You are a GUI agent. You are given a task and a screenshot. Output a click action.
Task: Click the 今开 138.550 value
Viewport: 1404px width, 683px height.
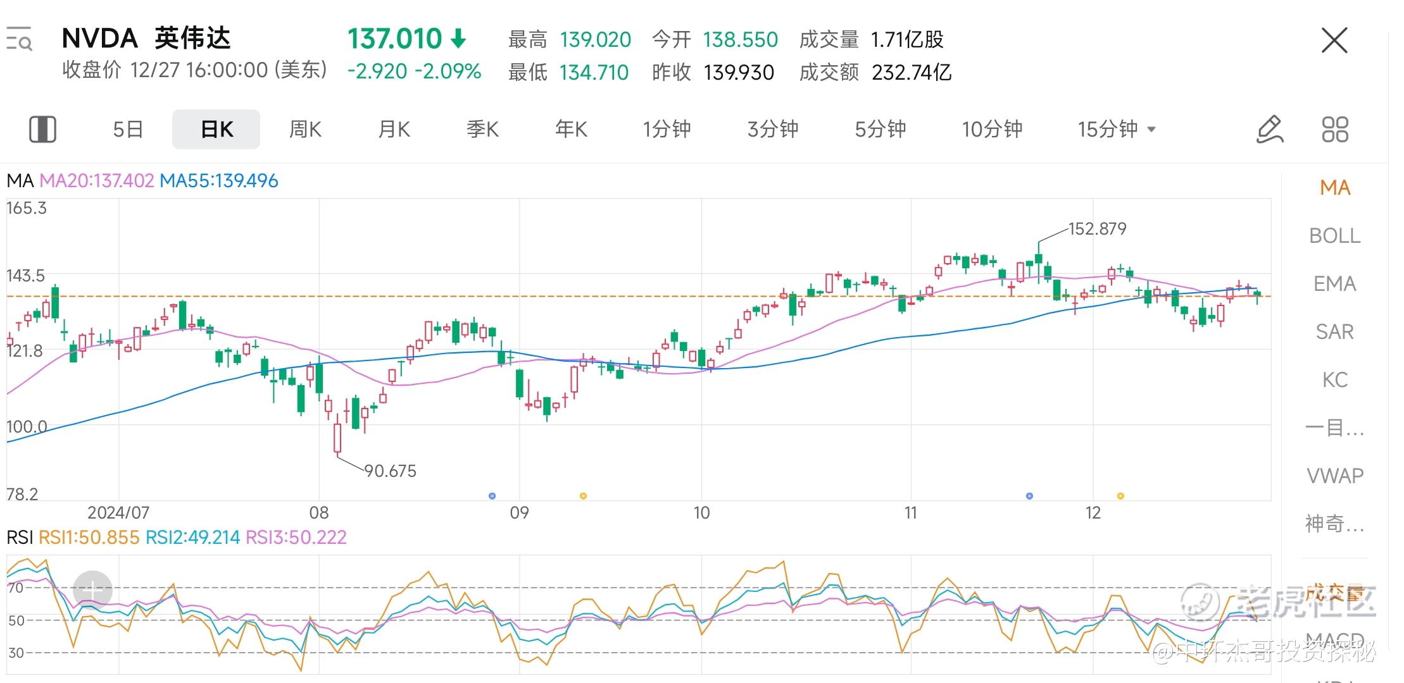741,40
